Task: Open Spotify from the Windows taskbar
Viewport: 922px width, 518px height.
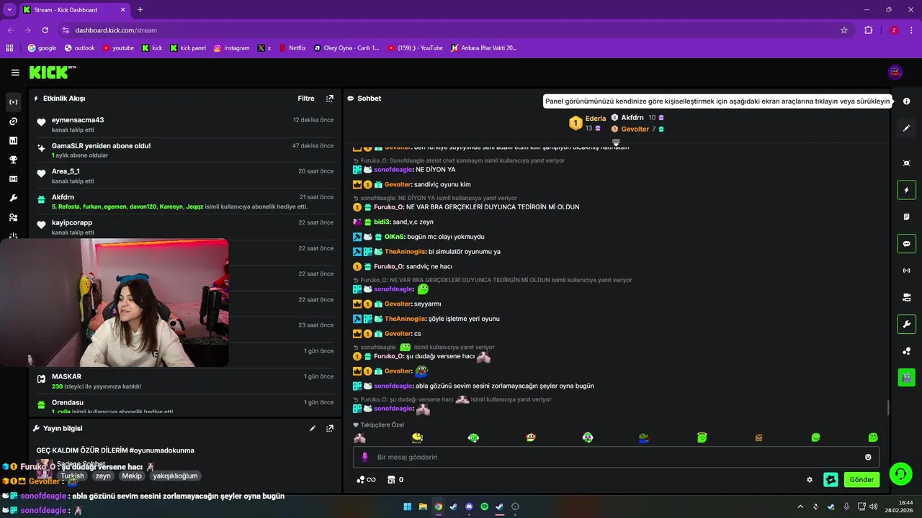Action: click(x=484, y=506)
